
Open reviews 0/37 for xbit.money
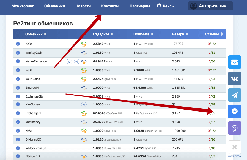coord(212,122)
